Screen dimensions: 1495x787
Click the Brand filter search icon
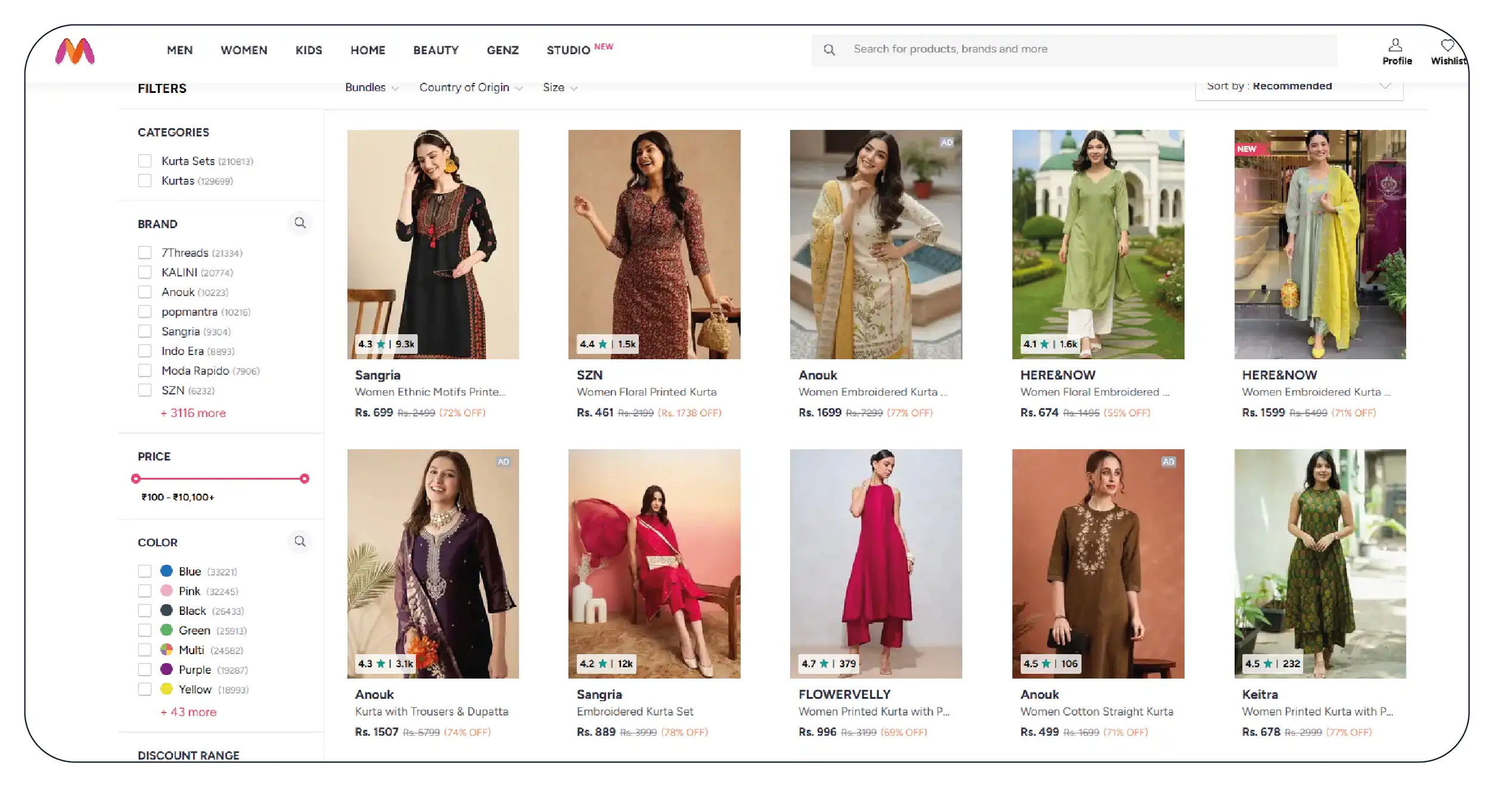click(x=300, y=223)
